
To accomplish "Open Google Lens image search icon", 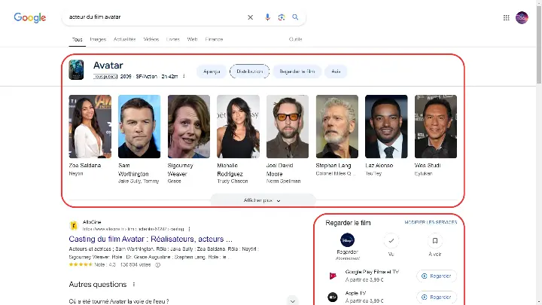I will point(282,17).
